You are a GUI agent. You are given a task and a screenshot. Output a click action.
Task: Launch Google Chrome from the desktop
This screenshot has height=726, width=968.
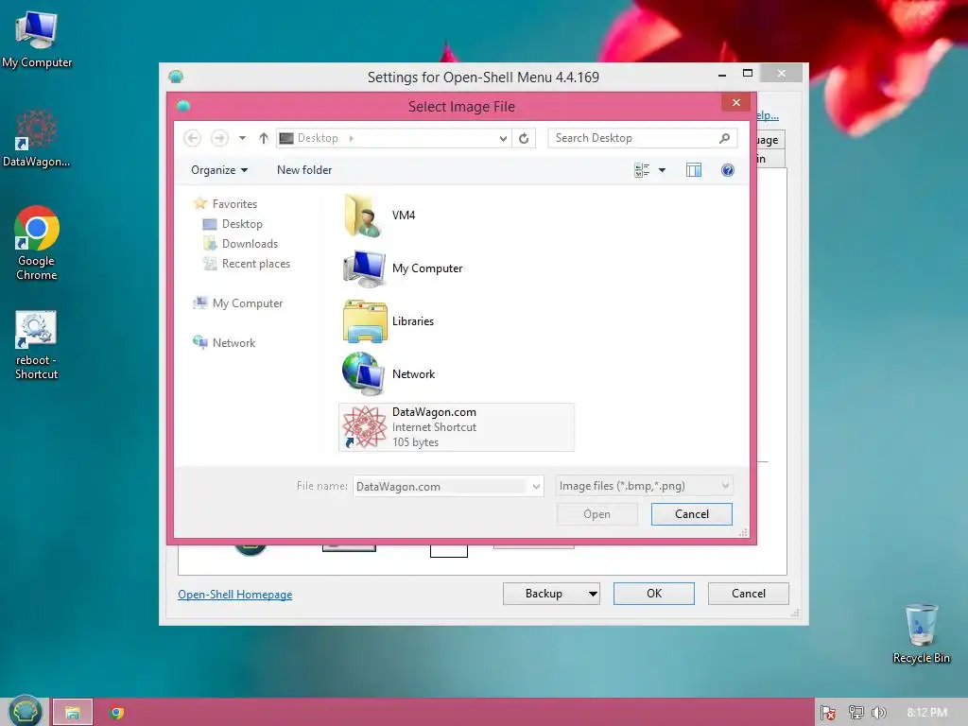(37, 243)
